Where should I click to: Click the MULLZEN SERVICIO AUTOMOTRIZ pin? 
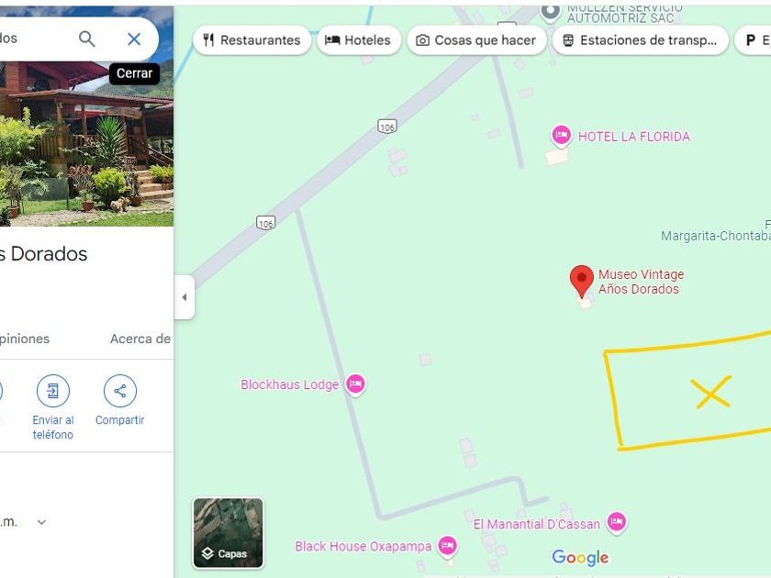tap(550, 12)
